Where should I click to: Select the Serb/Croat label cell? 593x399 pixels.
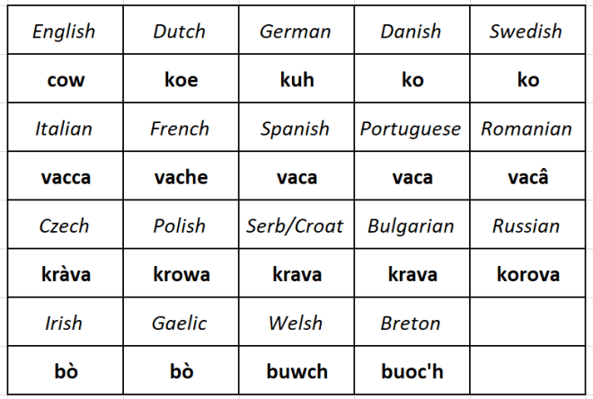(295, 226)
